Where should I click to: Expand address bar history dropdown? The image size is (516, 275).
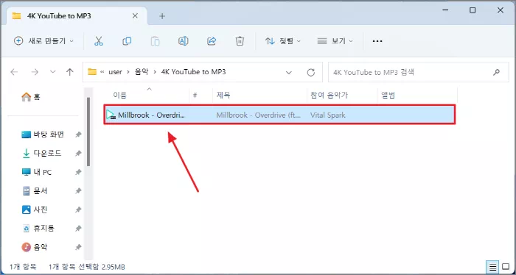(289, 73)
